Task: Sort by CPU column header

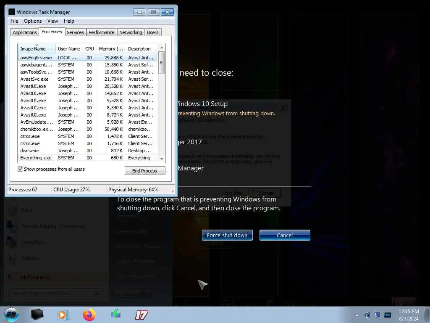Action: tap(90, 49)
